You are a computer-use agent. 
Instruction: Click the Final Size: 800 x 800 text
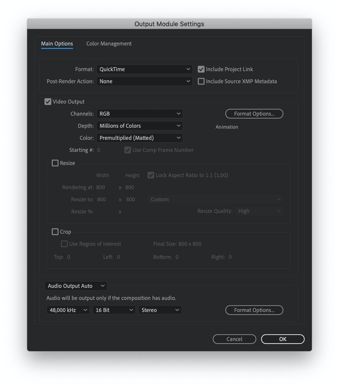(x=177, y=244)
